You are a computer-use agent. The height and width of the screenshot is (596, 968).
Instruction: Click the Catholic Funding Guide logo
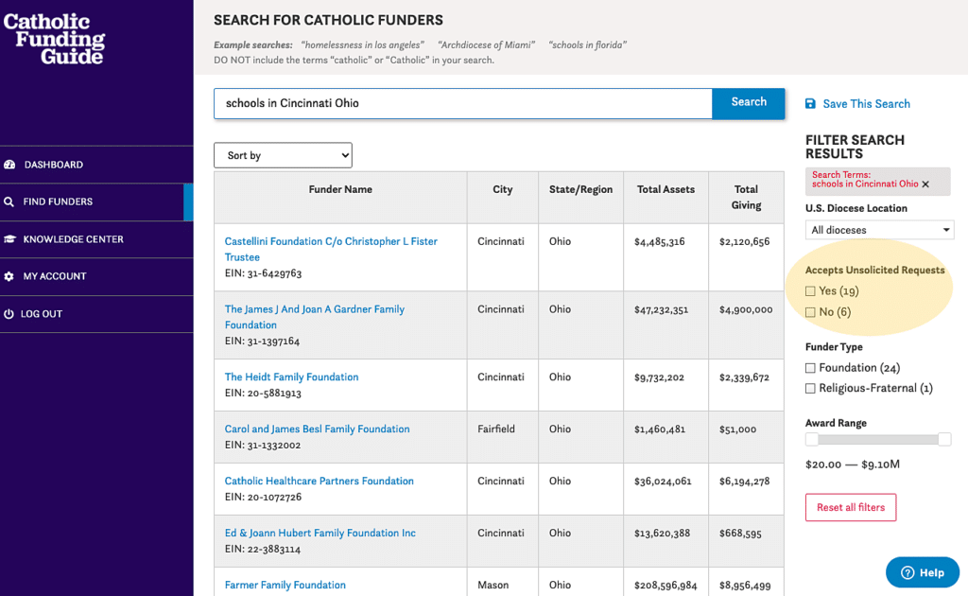click(x=54, y=39)
